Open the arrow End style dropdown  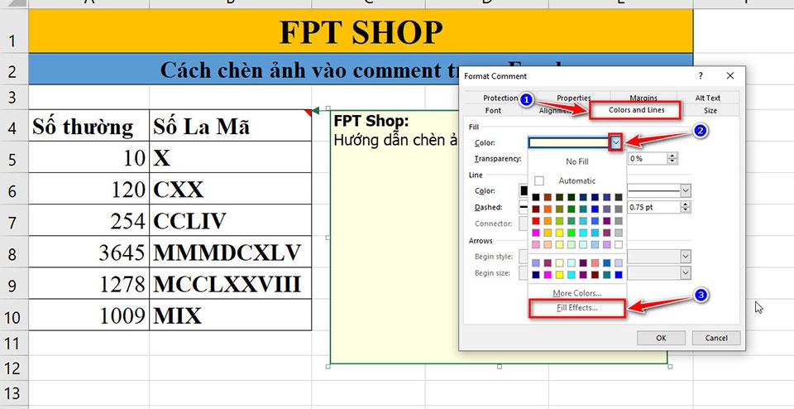(686, 257)
